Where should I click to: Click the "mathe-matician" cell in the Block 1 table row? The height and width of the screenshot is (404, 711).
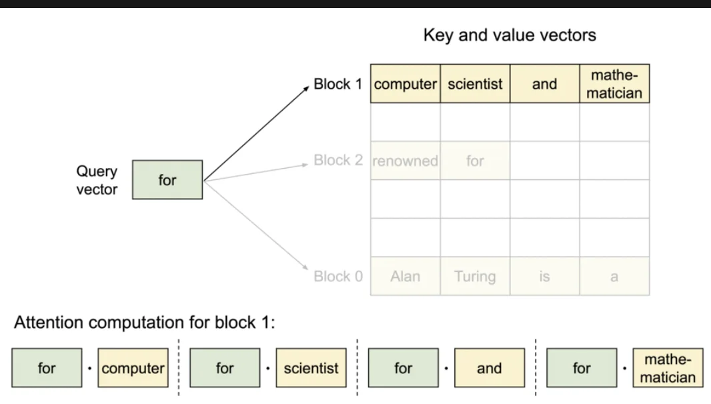click(614, 84)
